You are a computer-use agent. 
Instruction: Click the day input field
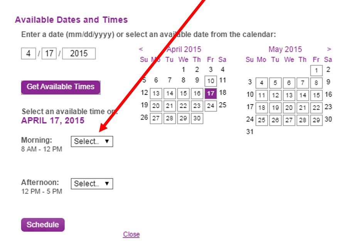coord(49,54)
